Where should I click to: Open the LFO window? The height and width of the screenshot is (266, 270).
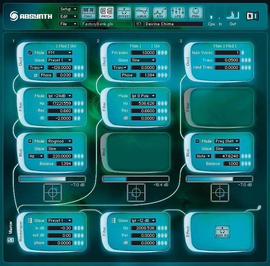tap(178, 12)
